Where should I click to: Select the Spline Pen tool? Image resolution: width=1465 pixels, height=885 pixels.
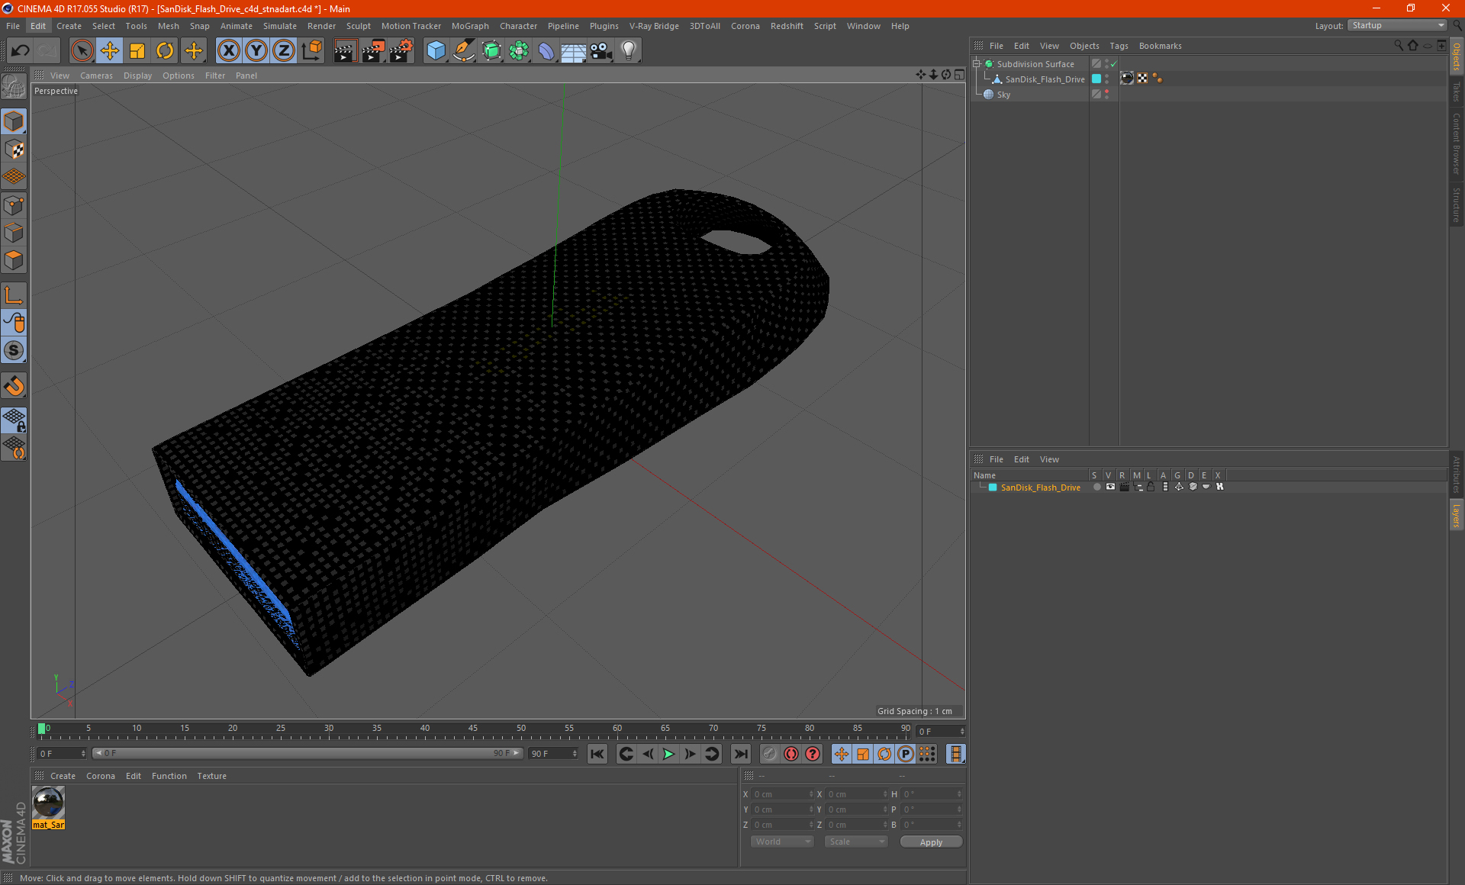pyautogui.click(x=463, y=51)
